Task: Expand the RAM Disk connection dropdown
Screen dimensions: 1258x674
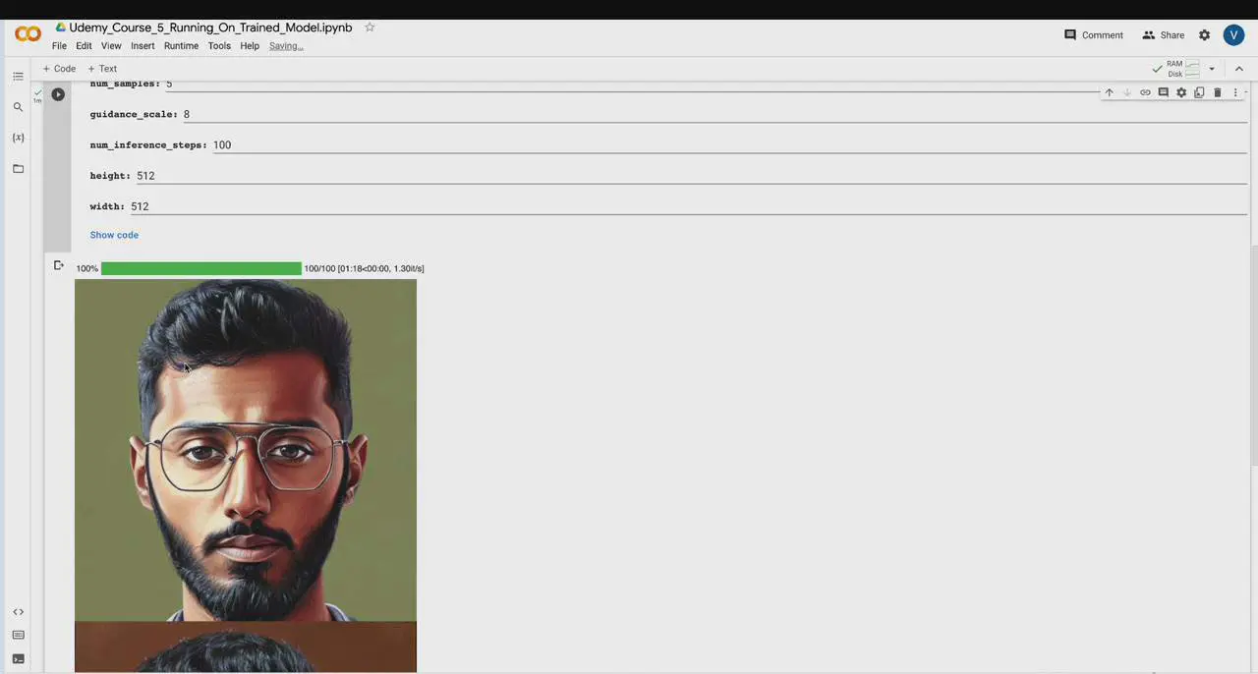Action: tap(1211, 69)
